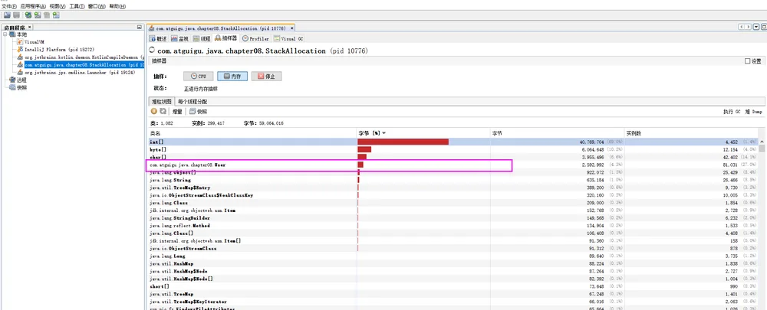Viewport: 767px width, 310px height.
Task: Pause live results with the orange pause icon
Action: point(154,111)
